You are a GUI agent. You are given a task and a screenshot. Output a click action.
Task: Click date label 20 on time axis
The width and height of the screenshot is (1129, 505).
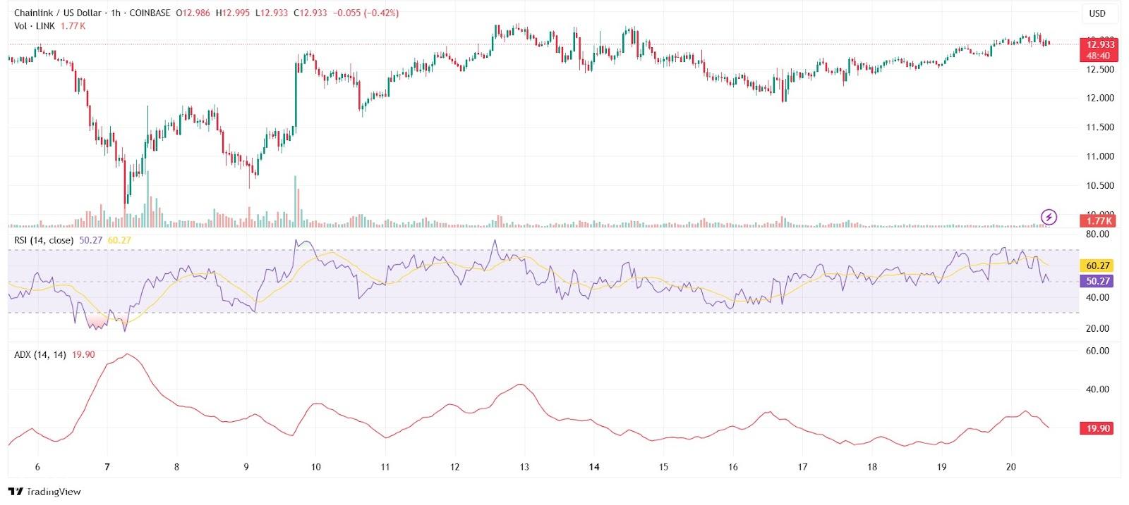point(1010,466)
